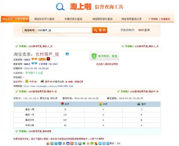Screen dimensions: 179x146
Task: Share via green speech bubble icon
Action: [x=92, y=144]
